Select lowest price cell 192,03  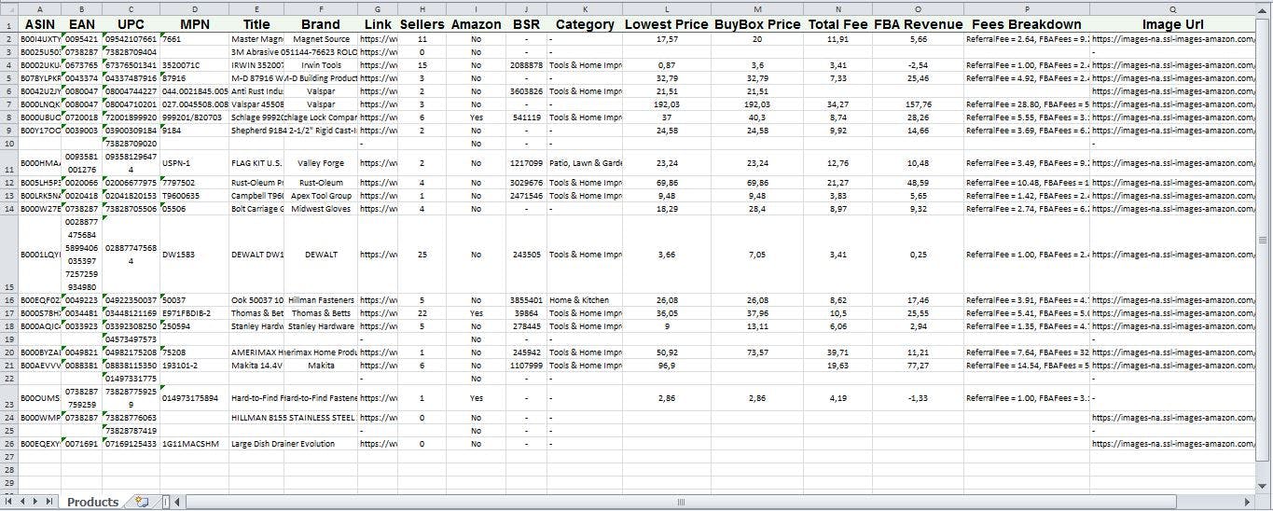pyautogui.click(x=667, y=104)
